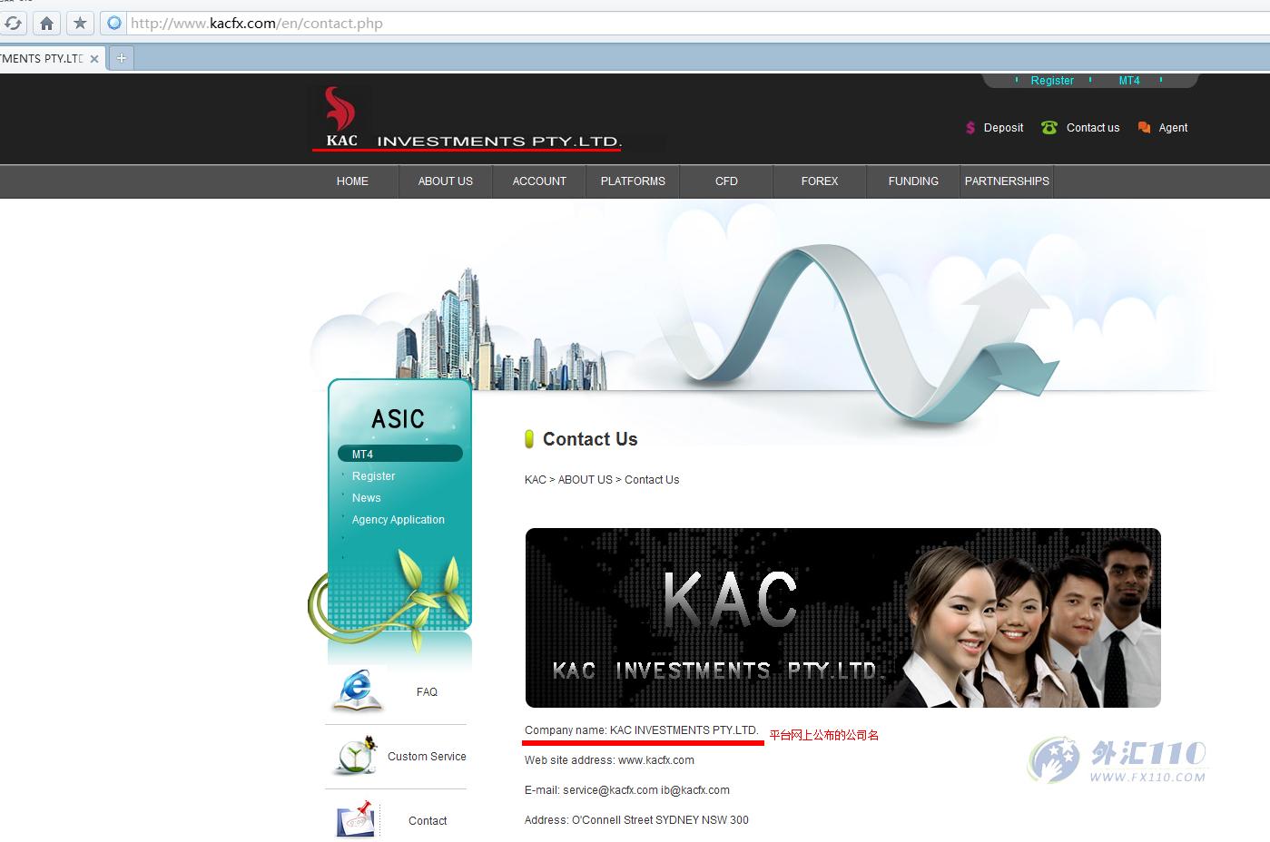The image size is (1270, 842).
Task: Open the FAQ sidebar link
Action: [427, 692]
